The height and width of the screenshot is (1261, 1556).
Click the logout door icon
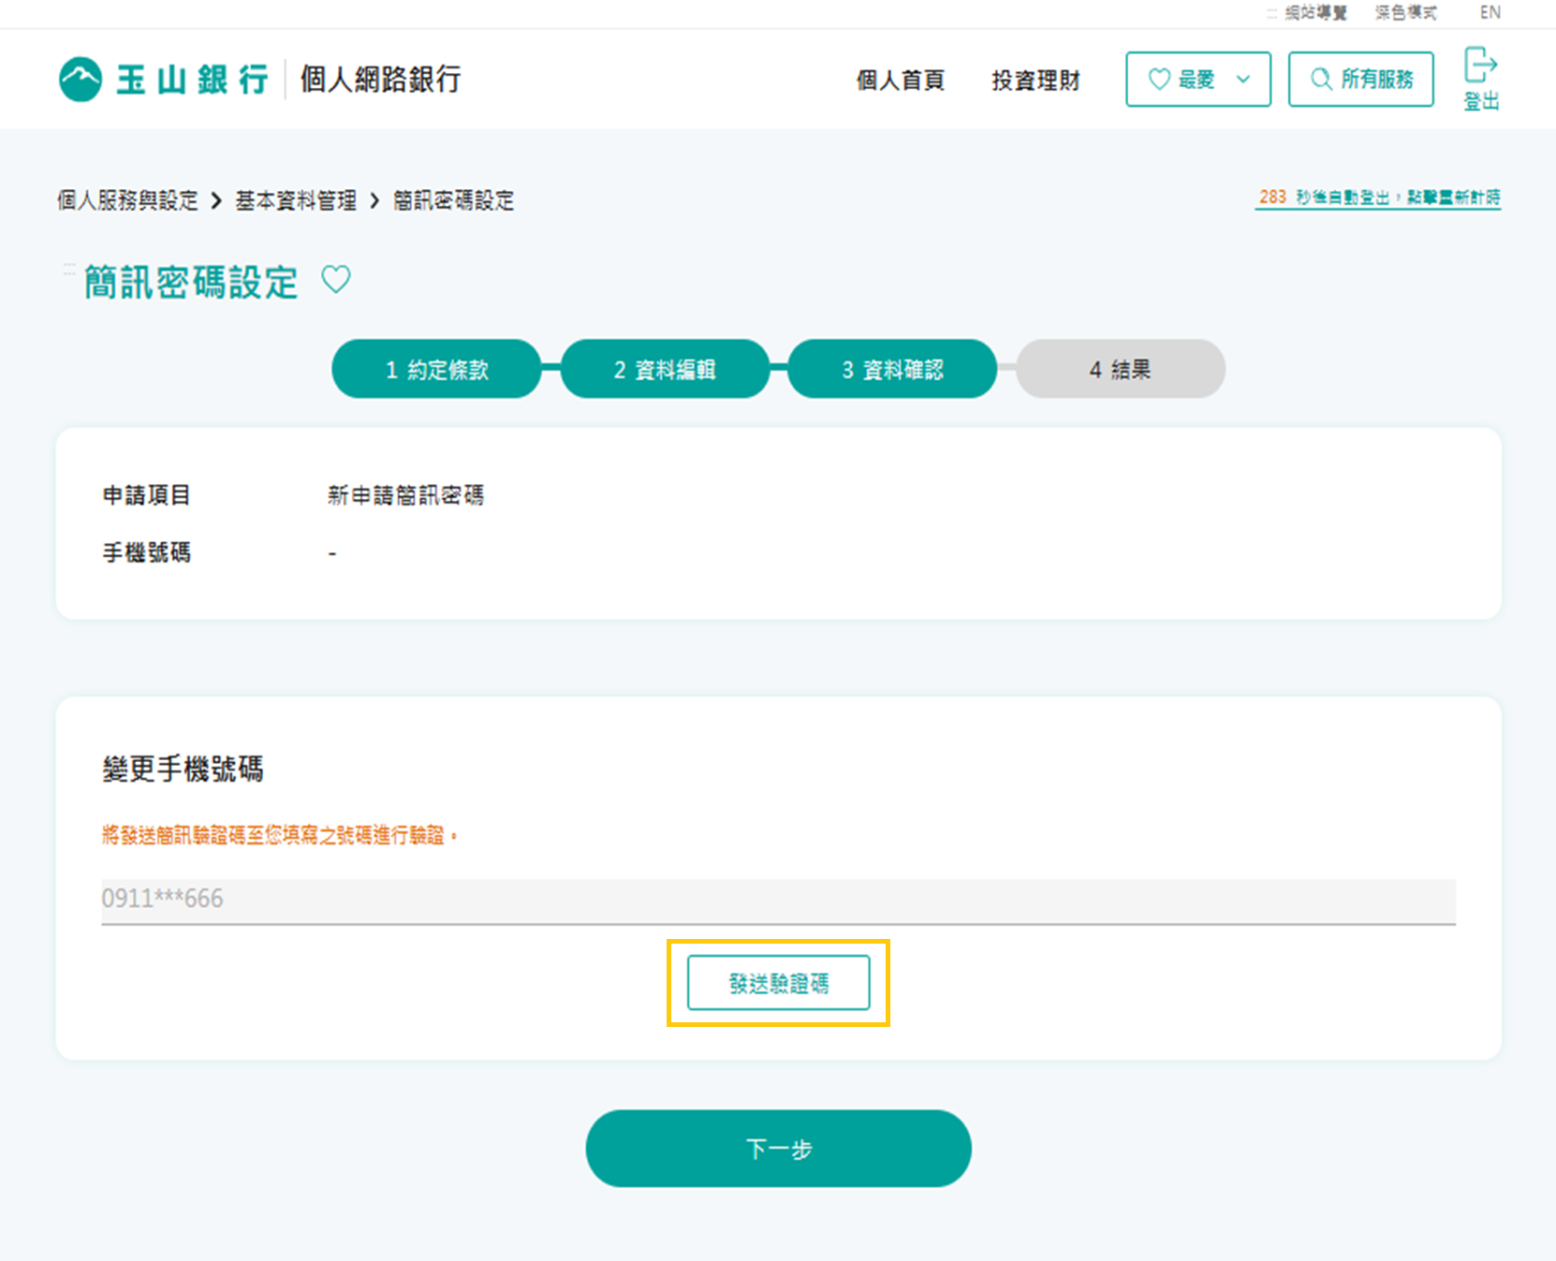1480,66
